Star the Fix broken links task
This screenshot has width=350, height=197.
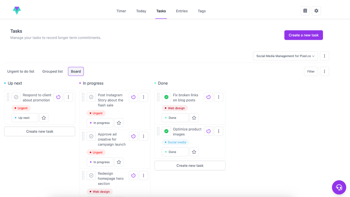coord(194,118)
